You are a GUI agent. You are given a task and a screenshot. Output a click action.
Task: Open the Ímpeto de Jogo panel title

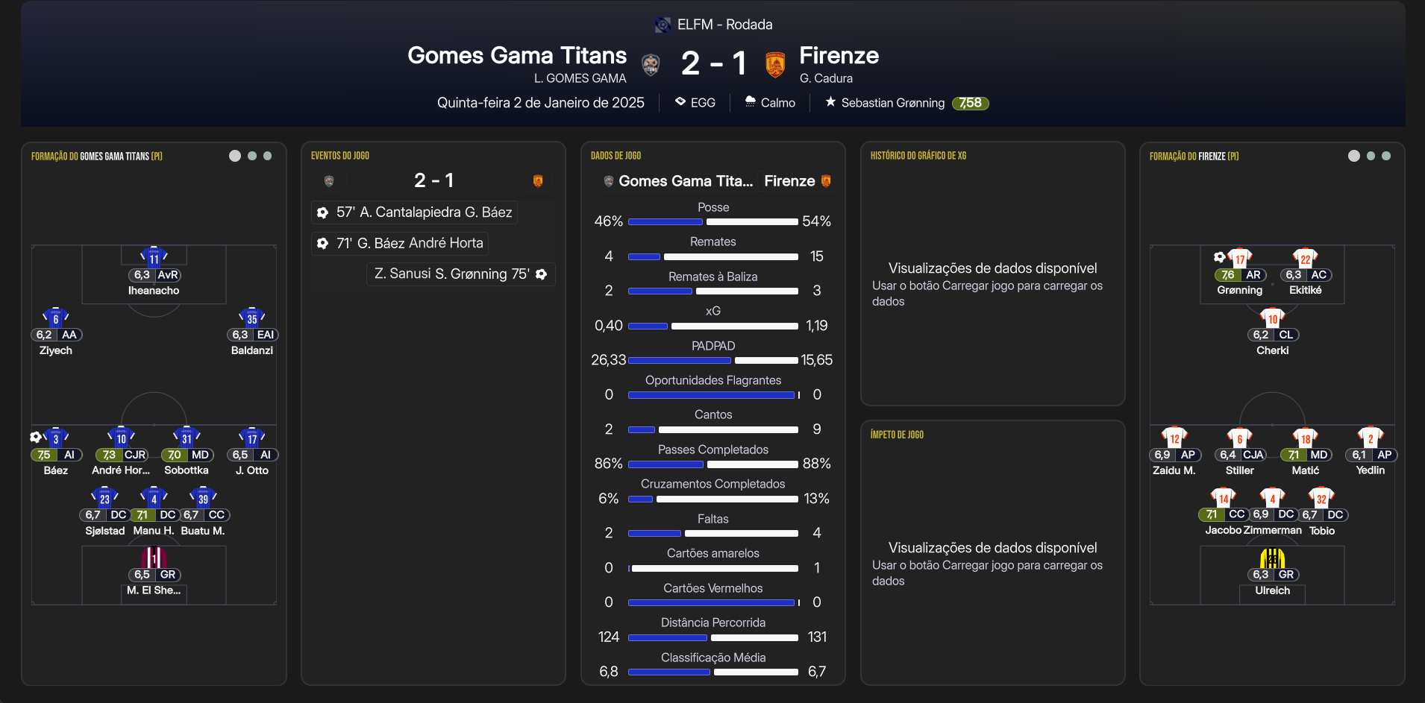tap(897, 435)
